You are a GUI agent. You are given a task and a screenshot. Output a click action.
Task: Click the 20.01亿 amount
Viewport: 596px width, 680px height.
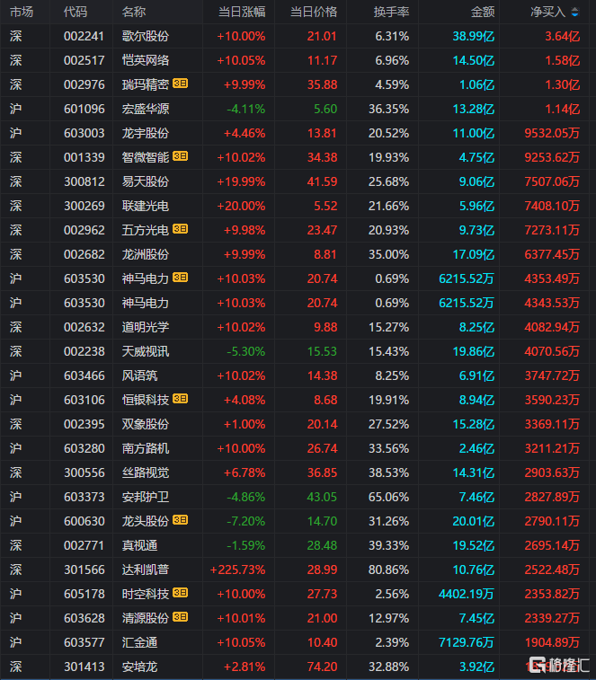[x=473, y=521]
